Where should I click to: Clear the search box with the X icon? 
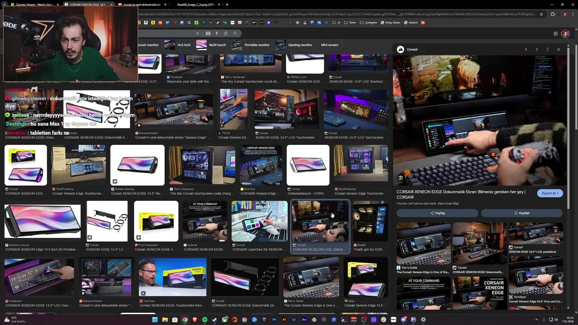click(x=197, y=33)
